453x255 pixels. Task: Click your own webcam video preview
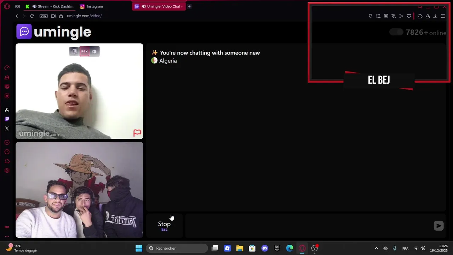point(79,190)
